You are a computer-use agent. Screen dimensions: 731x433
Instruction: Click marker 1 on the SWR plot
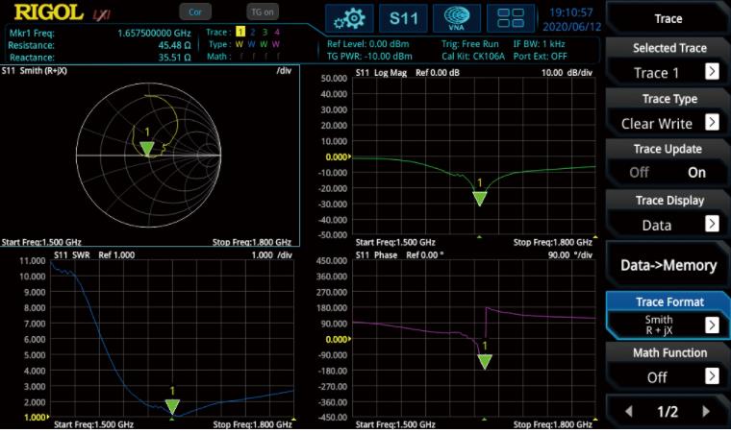tap(172, 405)
